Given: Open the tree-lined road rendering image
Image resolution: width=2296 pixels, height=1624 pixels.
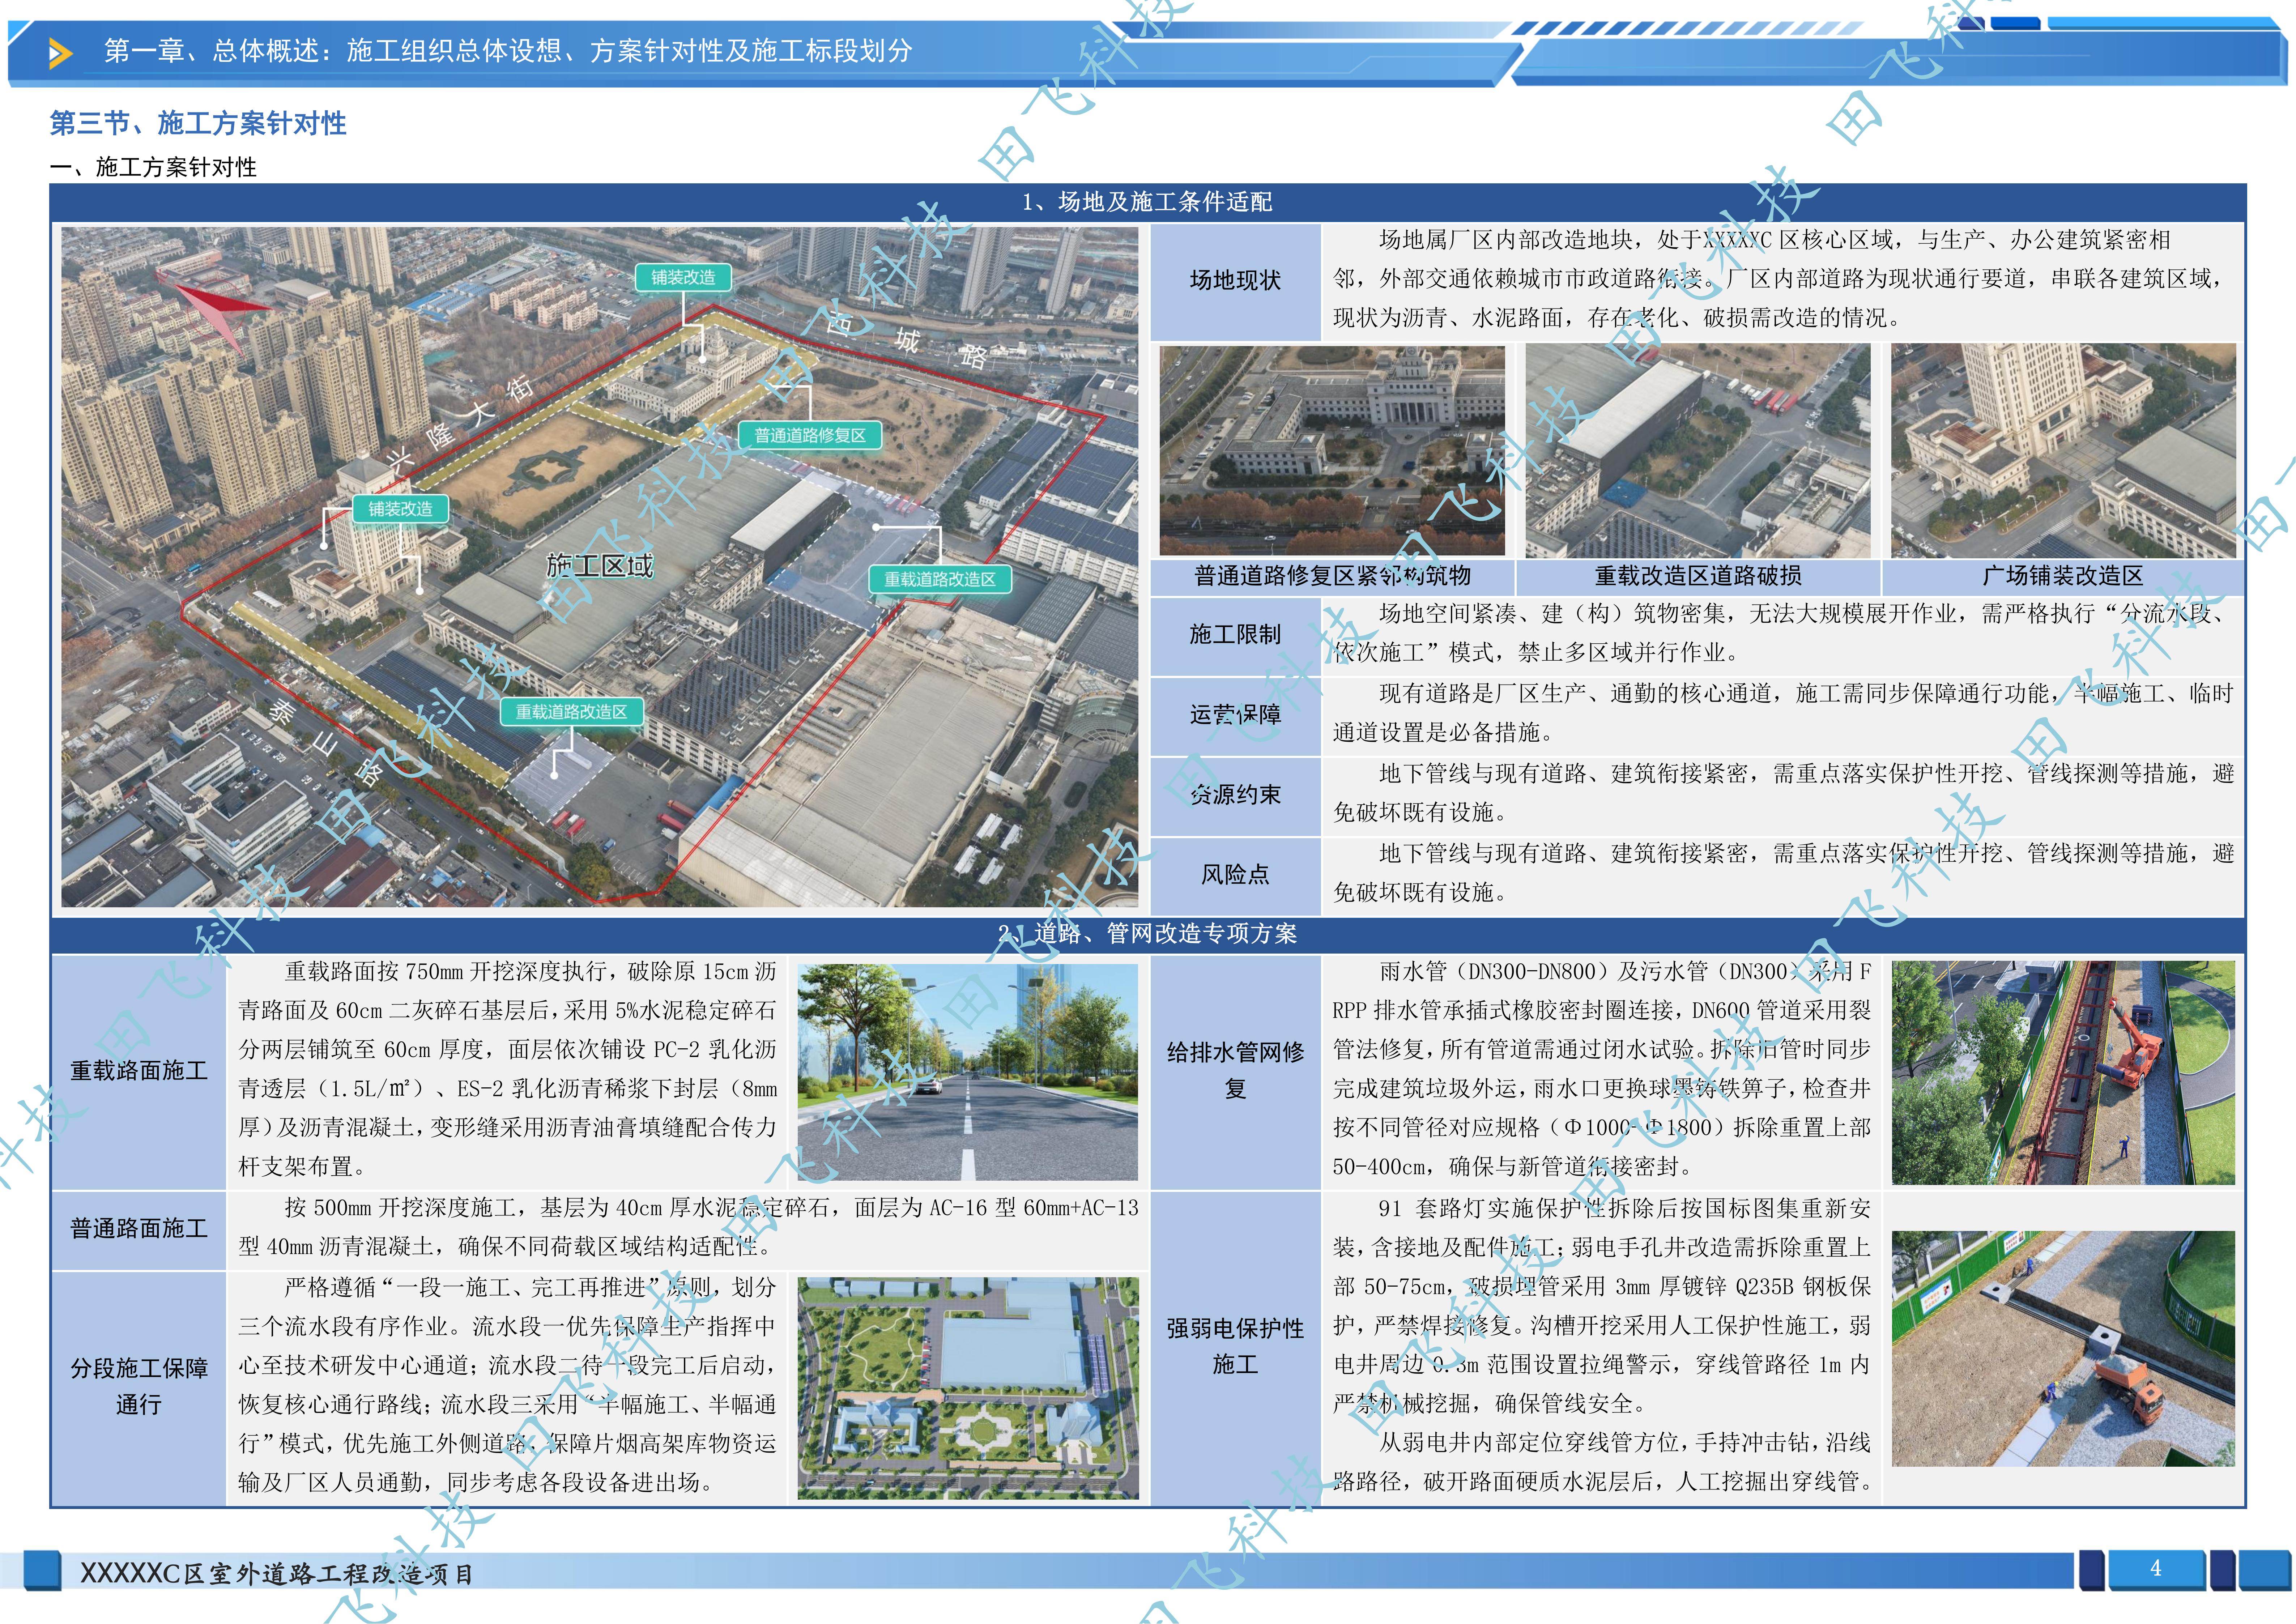Looking at the screenshot, I should (968, 1072).
